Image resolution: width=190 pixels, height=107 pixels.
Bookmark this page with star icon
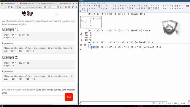[x=61, y=7]
